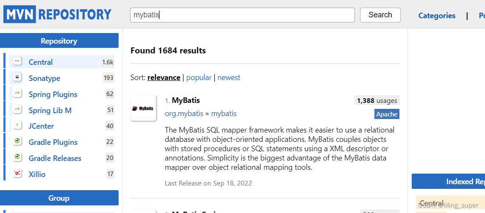Open the MyBatis logo thumbnail
This screenshot has width=485, height=213.
(x=143, y=108)
